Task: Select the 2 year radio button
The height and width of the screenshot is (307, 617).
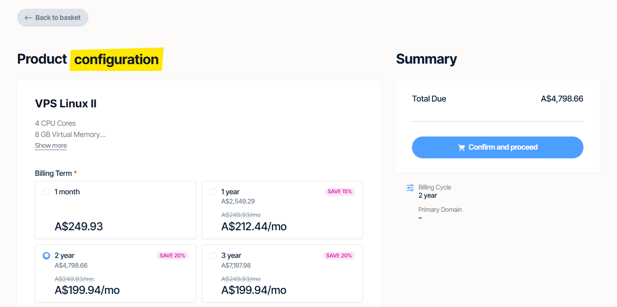Action: [x=46, y=256]
